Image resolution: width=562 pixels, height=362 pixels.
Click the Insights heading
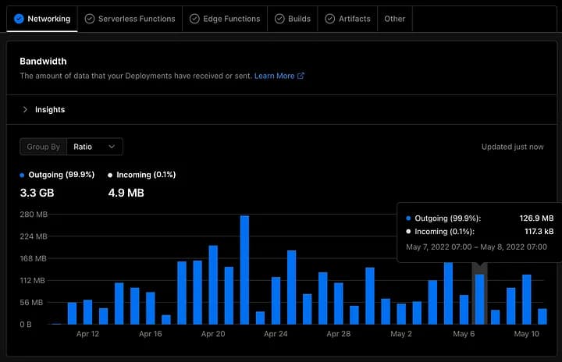[50, 109]
